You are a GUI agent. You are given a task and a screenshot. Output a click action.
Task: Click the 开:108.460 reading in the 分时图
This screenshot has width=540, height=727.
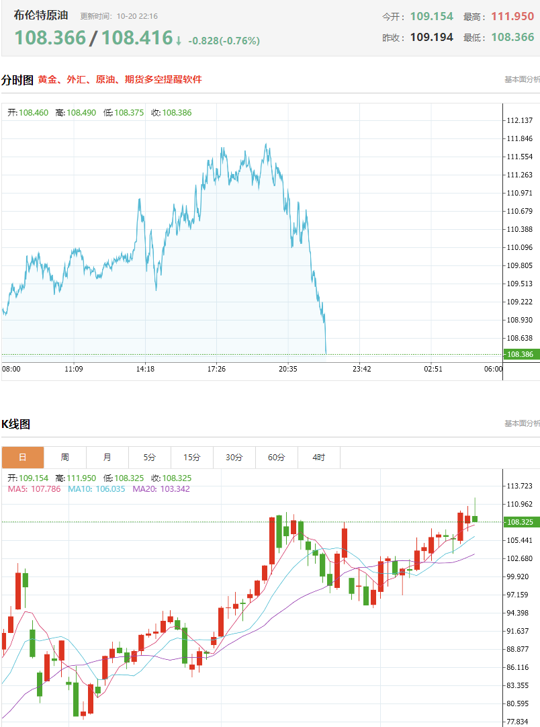tap(28, 113)
